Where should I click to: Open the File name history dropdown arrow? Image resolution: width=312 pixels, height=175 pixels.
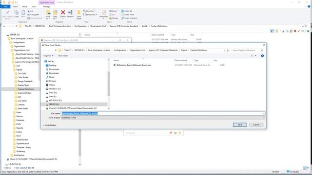coord(264,113)
